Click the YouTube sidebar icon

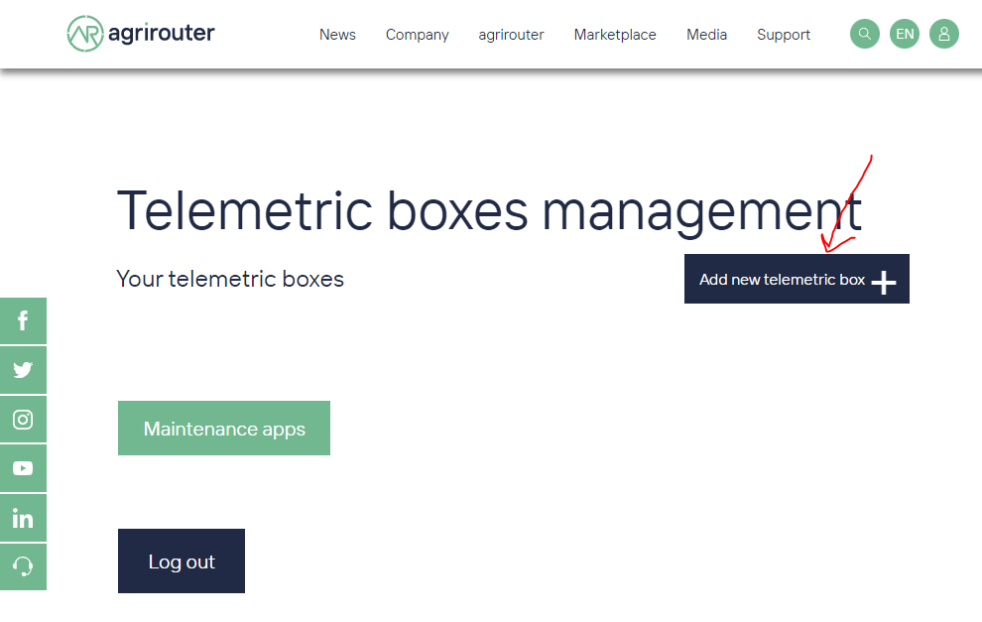click(x=23, y=467)
